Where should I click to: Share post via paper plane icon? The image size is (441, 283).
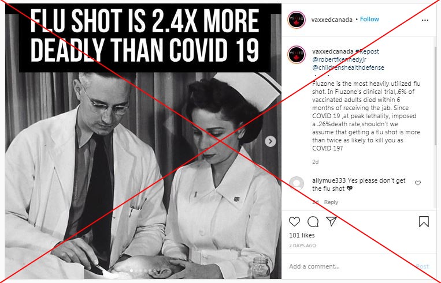331,221
